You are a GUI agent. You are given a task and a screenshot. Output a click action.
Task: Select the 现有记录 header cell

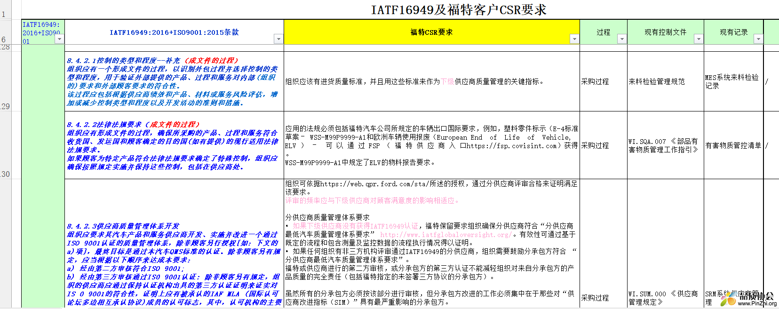(733, 32)
